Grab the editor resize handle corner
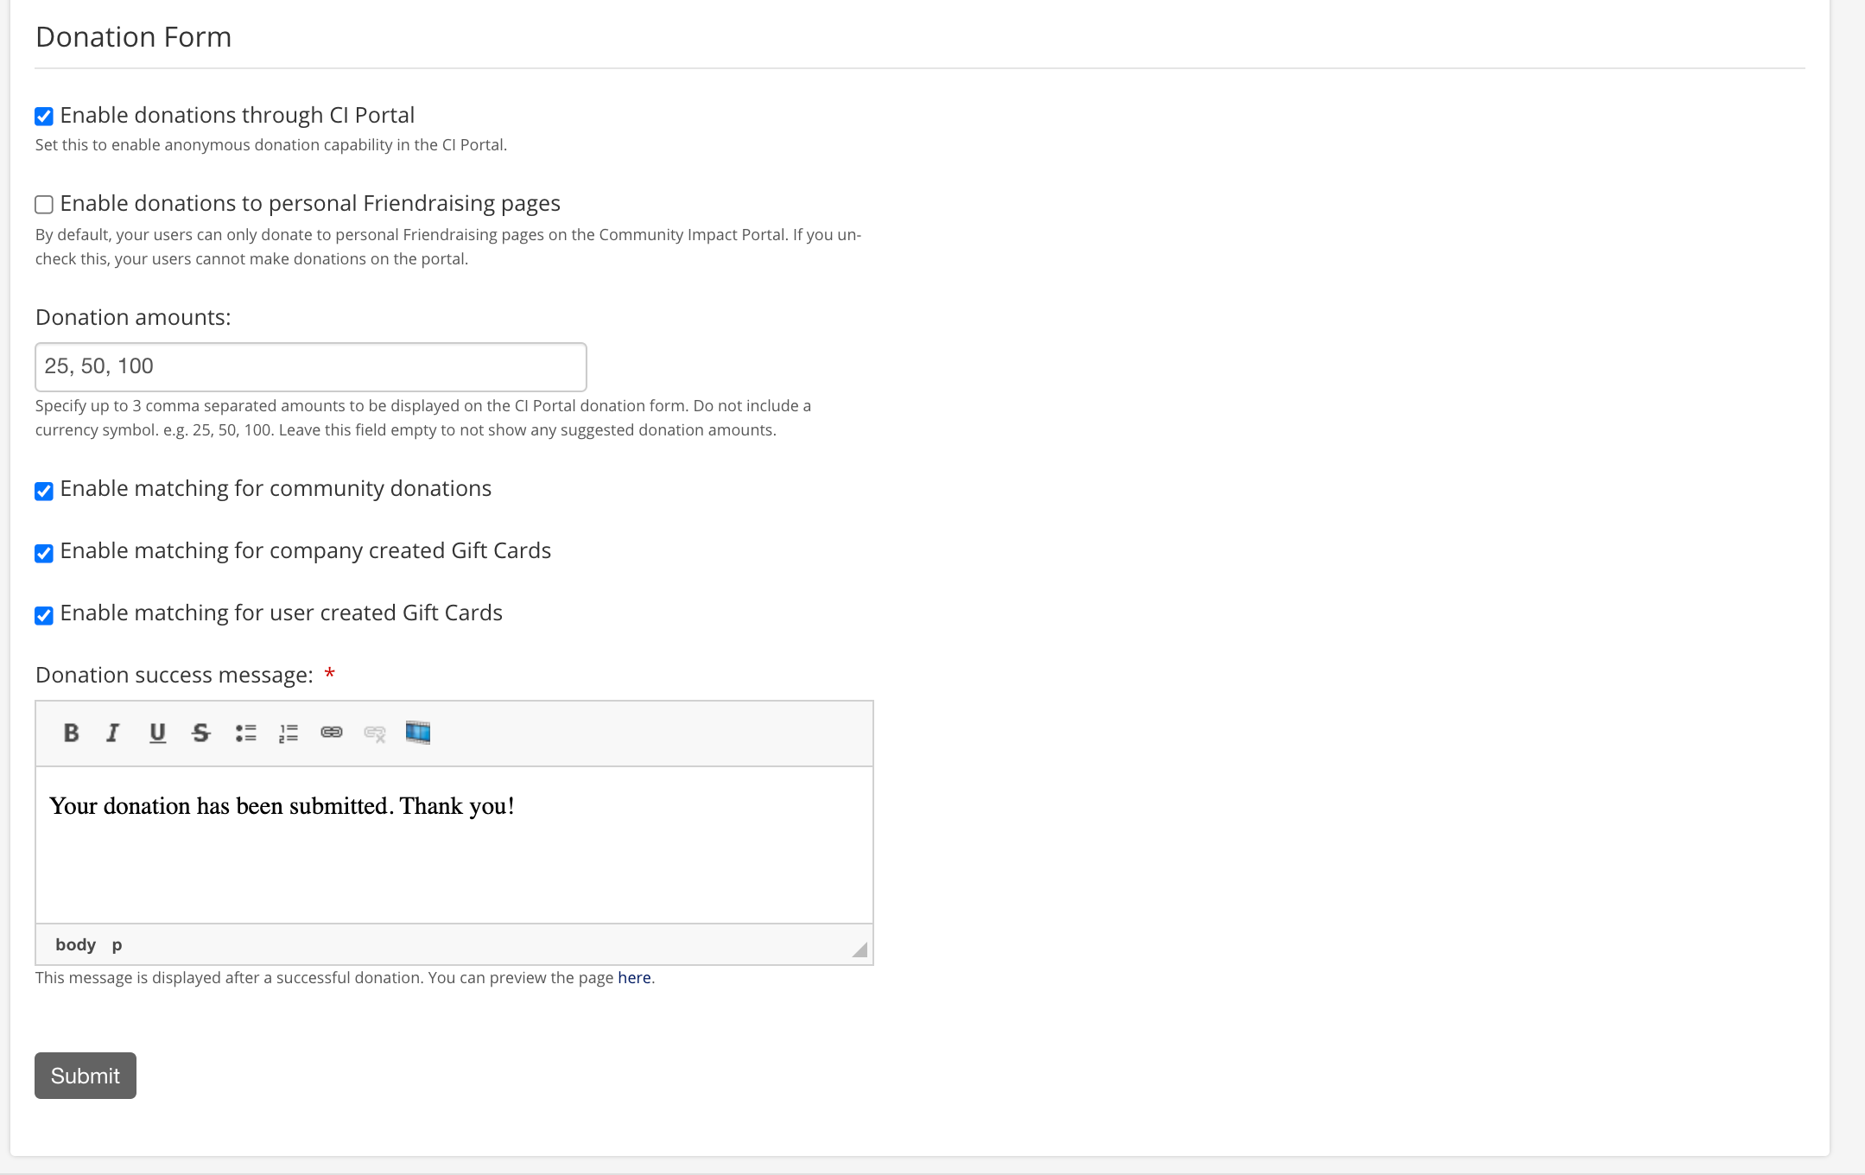Viewport: 1865px width, 1175px height. click(860, 950)
